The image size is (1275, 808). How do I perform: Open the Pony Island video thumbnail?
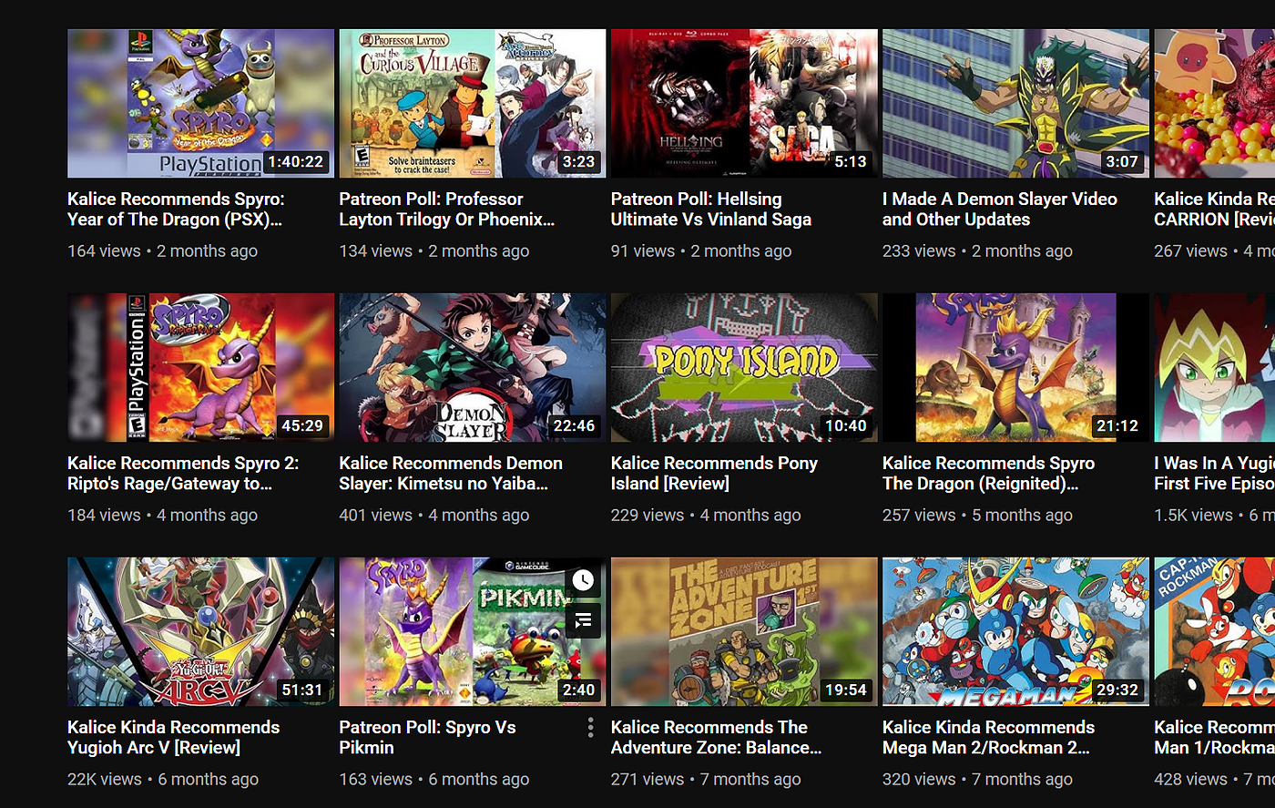pyautogui.click(x=744, y=367)
